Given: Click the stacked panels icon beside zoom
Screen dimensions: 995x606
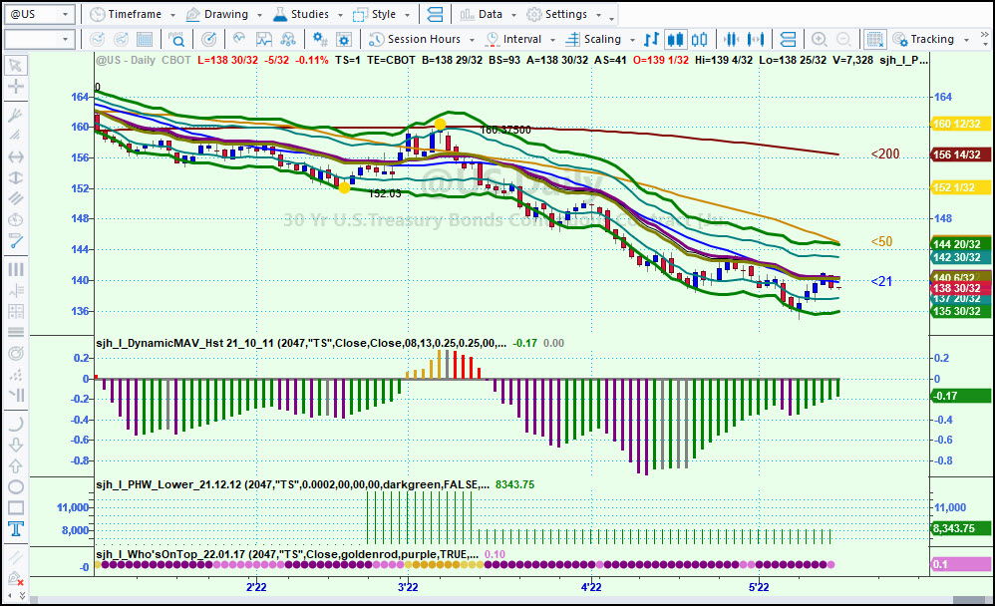Looking at the screenshot, I should [x=788, y=39].
